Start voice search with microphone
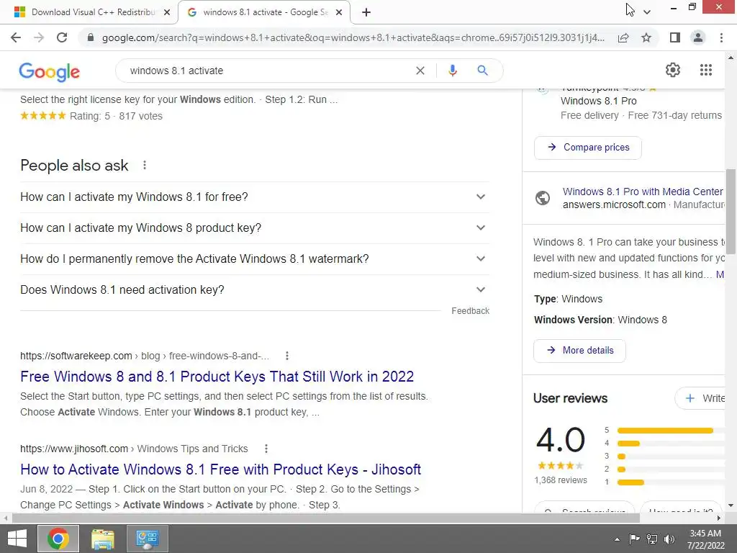The width and height of the screenshot is (737, 553). pos(453,71)
